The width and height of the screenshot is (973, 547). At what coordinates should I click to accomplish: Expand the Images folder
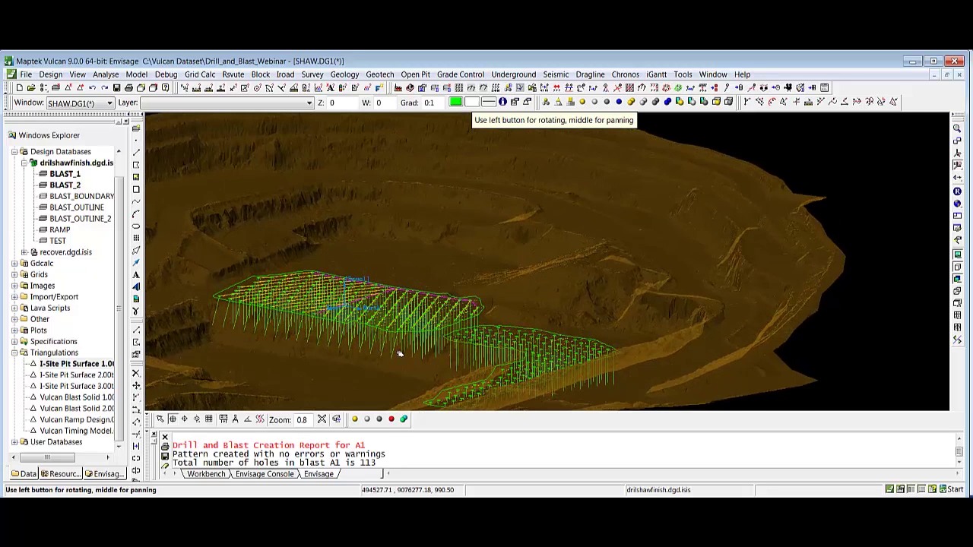[14, 286]
